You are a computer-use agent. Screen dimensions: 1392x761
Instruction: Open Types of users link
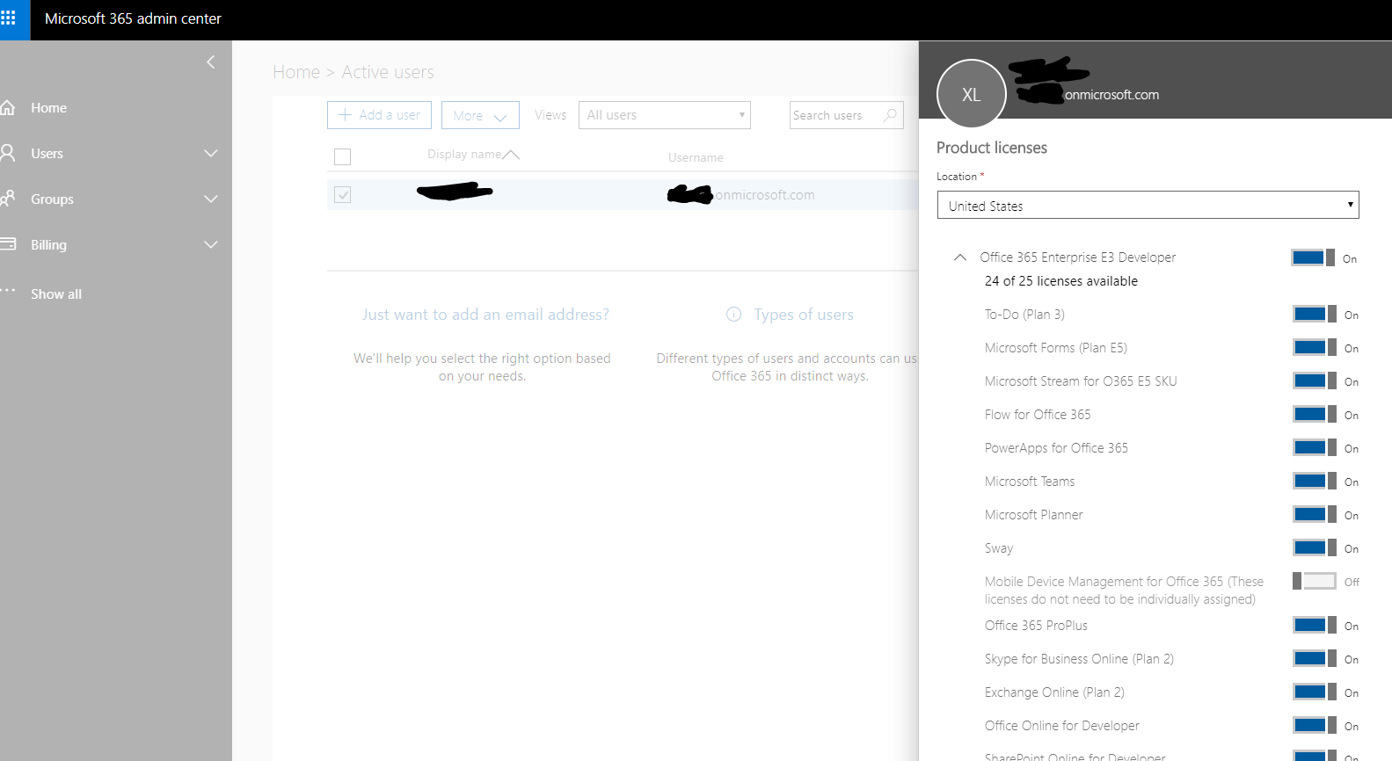coord(804,315)
